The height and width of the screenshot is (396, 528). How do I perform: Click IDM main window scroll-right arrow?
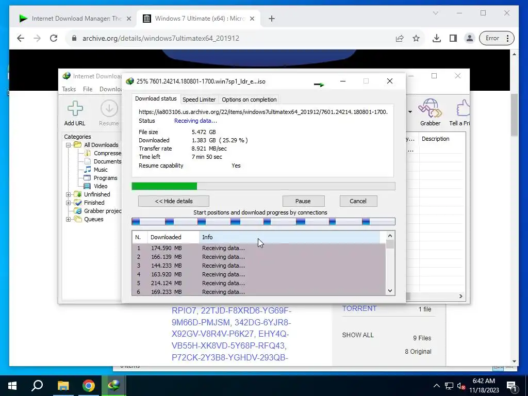tap(460, 296)
